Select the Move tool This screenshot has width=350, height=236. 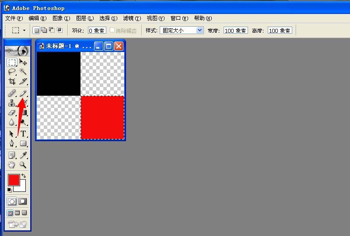click(x=23, y=62)
